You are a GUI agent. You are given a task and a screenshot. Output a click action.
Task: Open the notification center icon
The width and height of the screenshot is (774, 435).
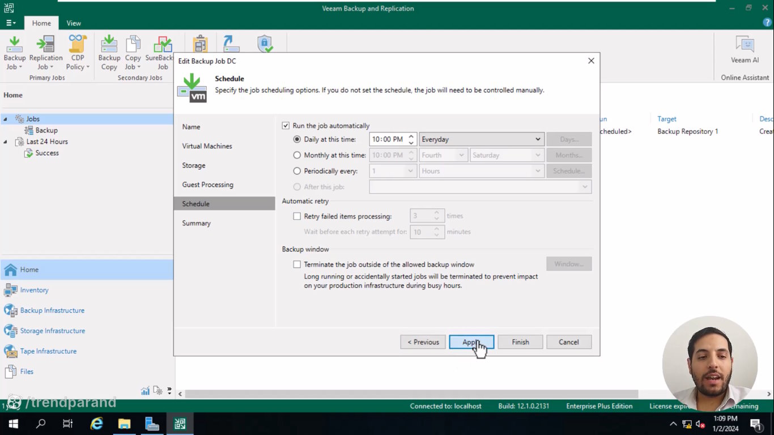tap(755, 424)
